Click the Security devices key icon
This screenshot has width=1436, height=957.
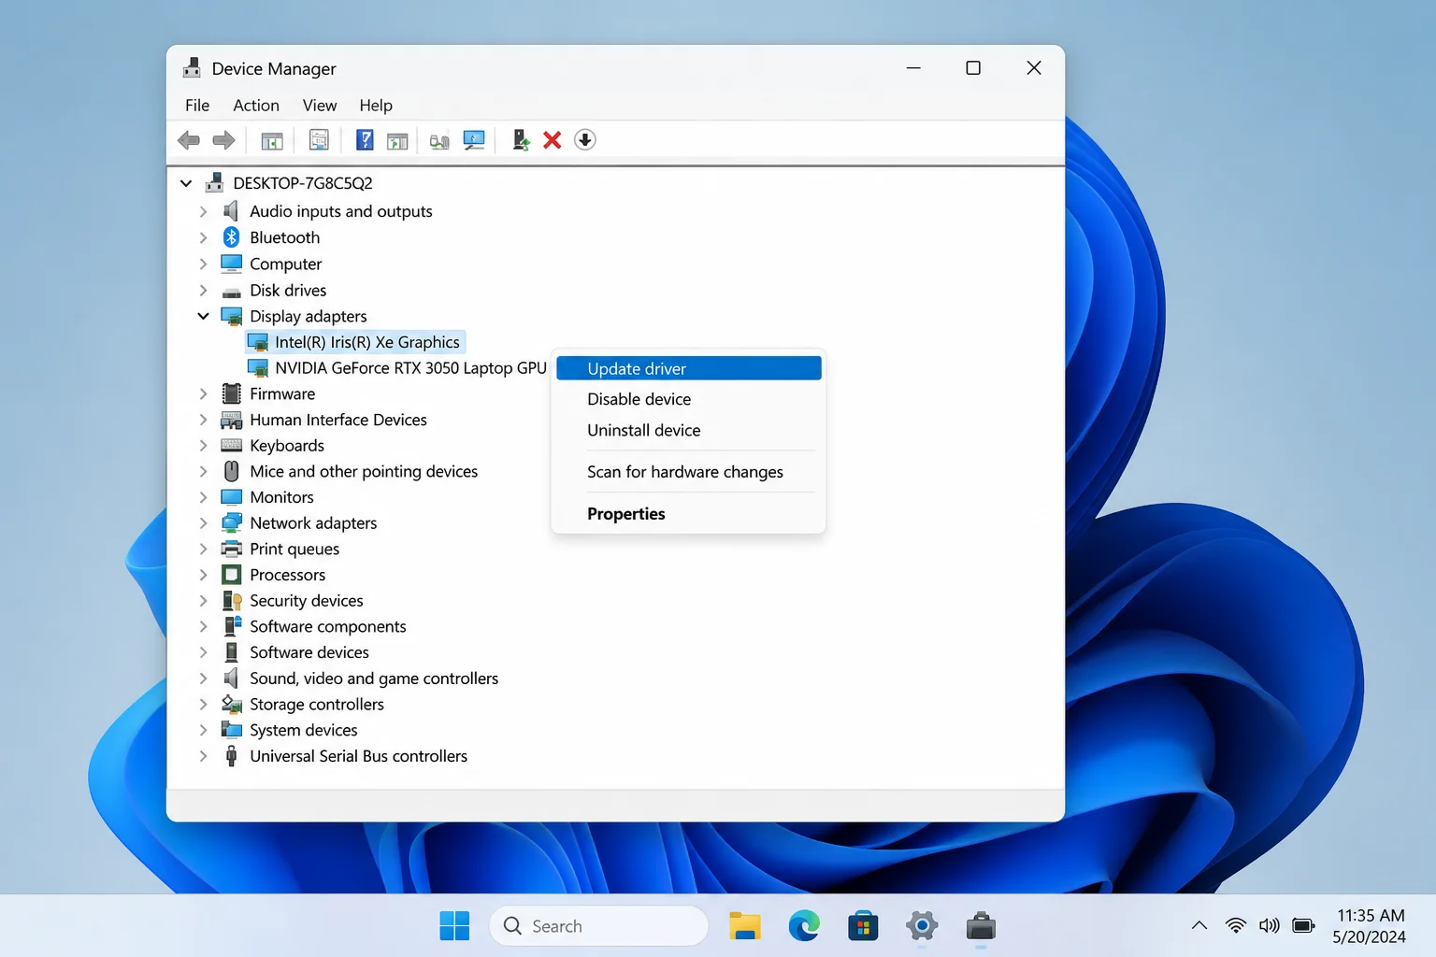[x=232, y=601]
